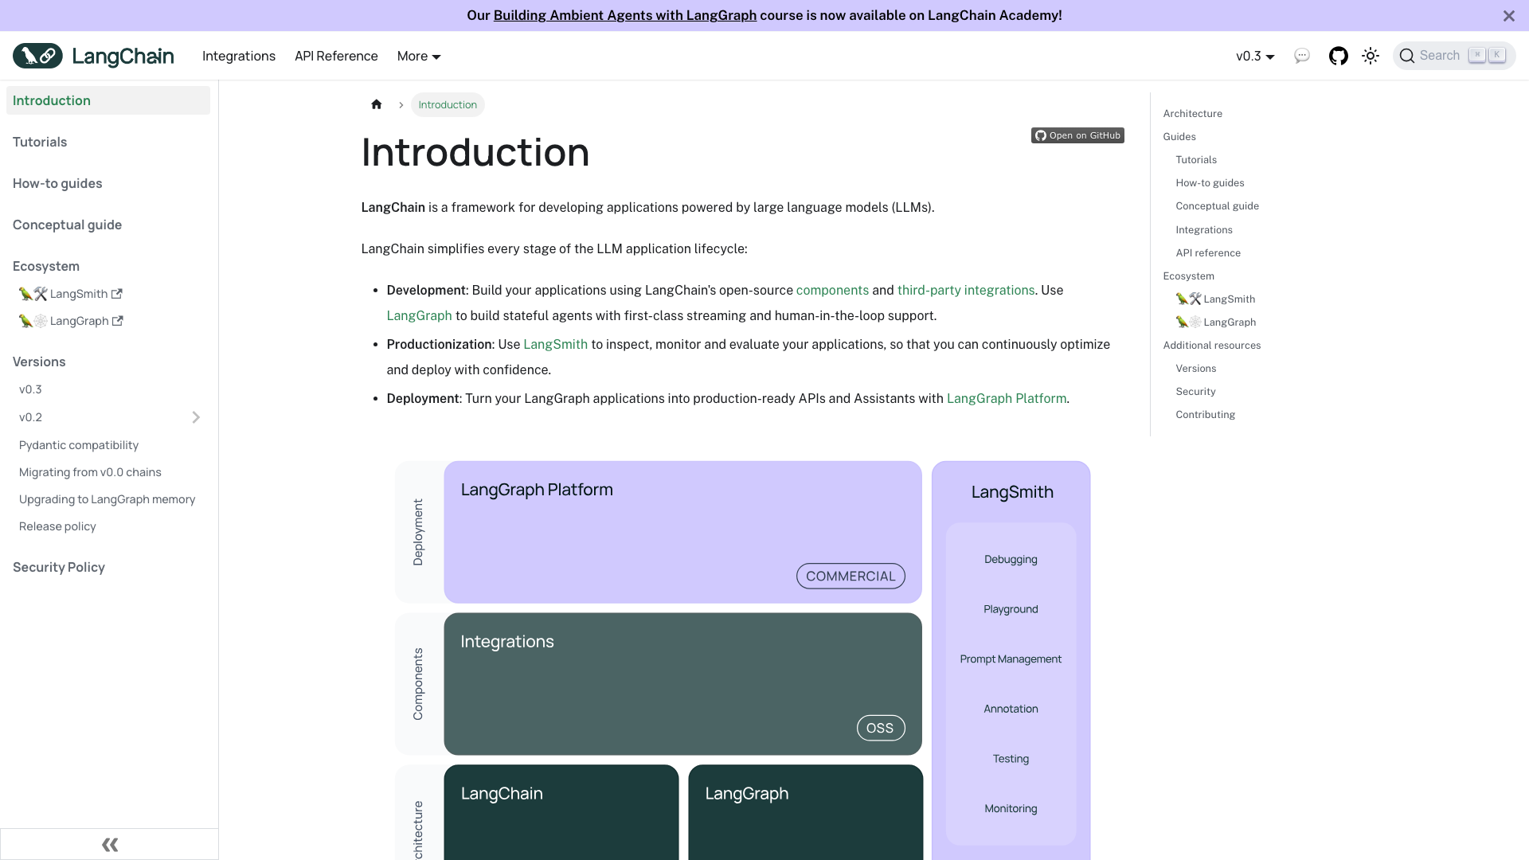Jump to LangSmith in table of contents
Viewport: 1529px width, 860px height.
pyautogui.click(x=1215, y=299)
